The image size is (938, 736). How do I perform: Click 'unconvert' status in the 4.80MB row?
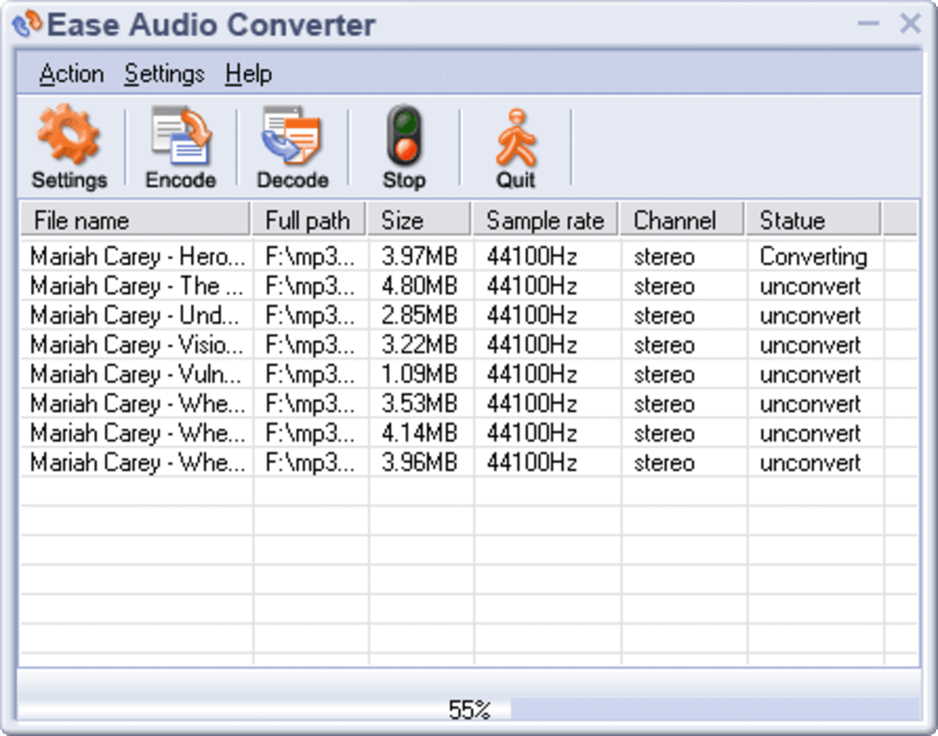[x=810, y=286]
